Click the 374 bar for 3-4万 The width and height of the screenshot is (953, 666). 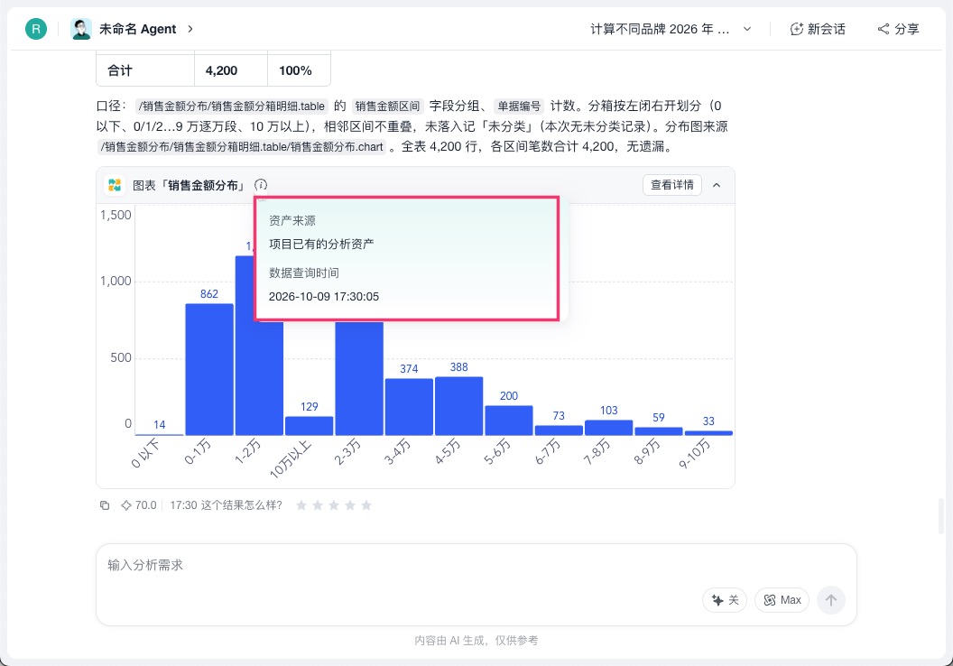409,406
